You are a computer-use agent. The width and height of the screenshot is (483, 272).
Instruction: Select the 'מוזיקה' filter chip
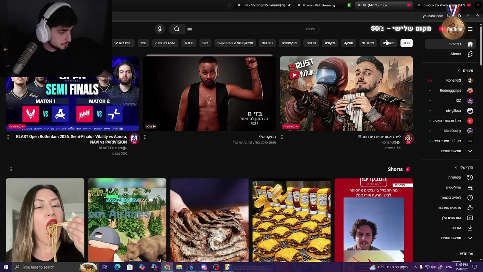(x=348, y=43)
